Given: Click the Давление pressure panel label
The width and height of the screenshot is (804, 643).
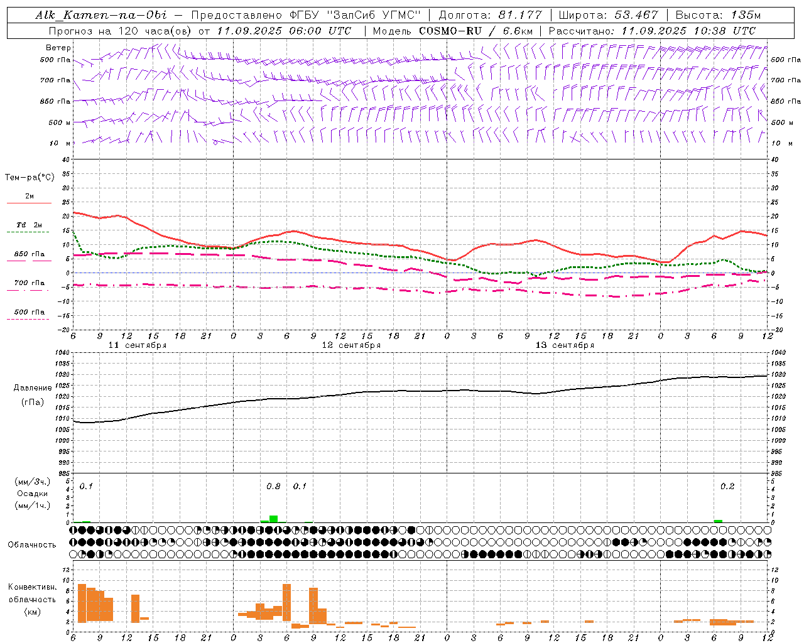Looking at the screenshot, I should coord(33,388).
